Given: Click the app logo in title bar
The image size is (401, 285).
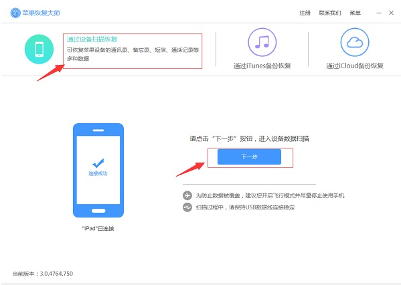Looking at the screenshot, I should point(15,13).
